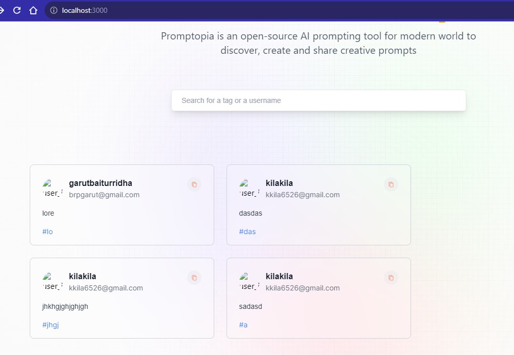
Task: Open the #das tag
Action: click(x=248, y=232)
